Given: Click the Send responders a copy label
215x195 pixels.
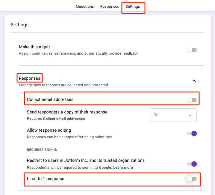Looking at the screenshot, I should [x=67, y=112].
